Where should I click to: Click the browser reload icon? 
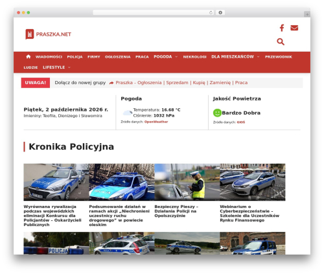click(x=211, y=13)
